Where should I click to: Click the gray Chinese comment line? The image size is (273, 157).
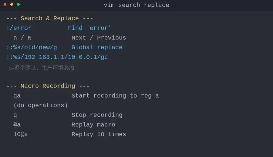point(41,68)
